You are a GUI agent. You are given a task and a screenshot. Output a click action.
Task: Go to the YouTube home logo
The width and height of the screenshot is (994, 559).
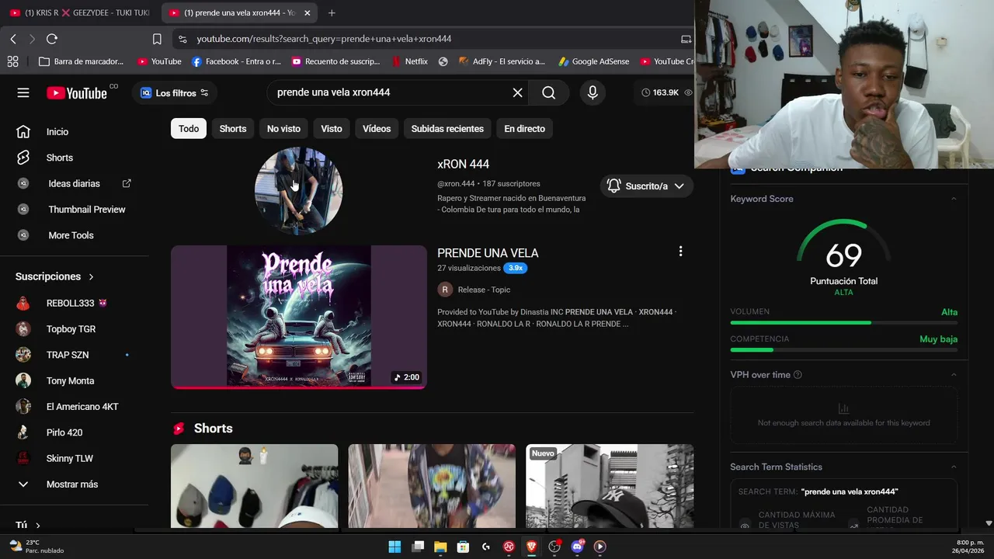point(77,93)
